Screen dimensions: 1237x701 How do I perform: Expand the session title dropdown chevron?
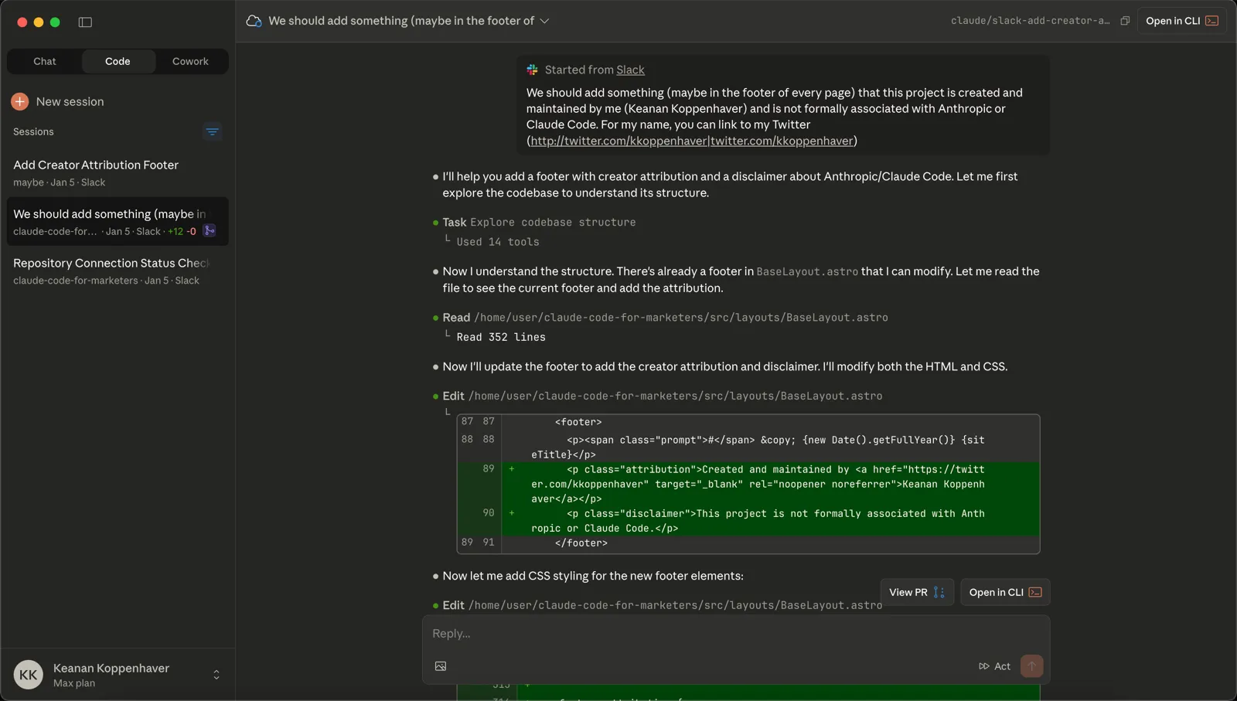tap(546, 22)
